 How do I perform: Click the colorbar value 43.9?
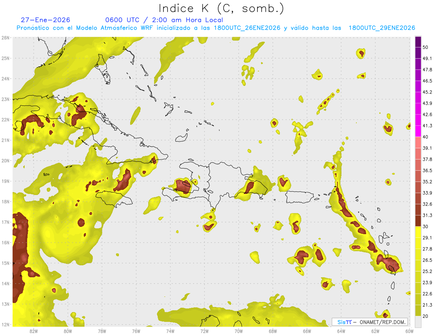click(427, 103)
